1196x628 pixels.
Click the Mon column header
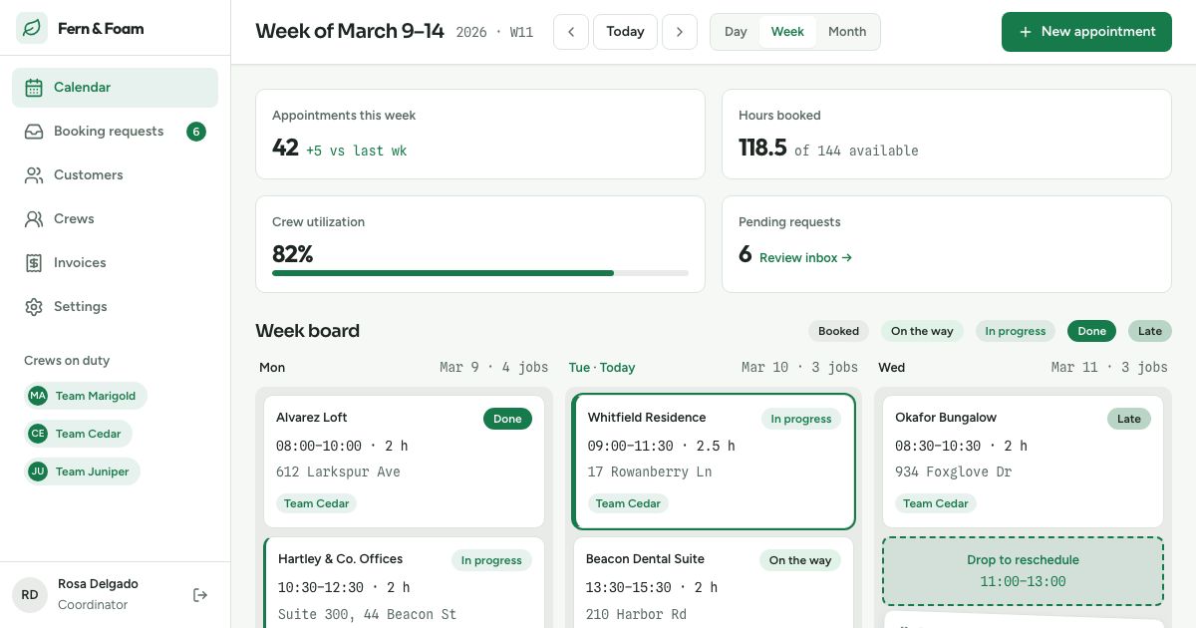(x=272, y=368)
